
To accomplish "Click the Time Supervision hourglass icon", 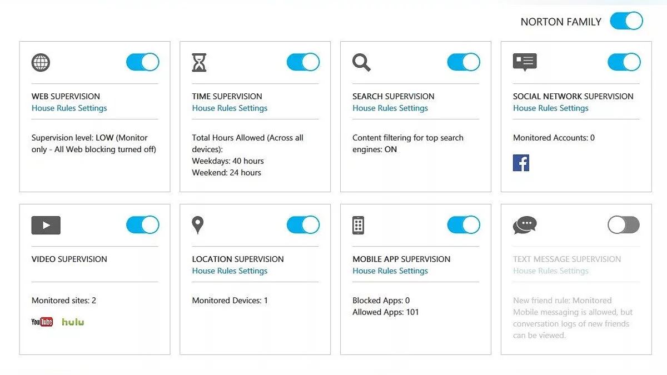I will pos(199,62).
